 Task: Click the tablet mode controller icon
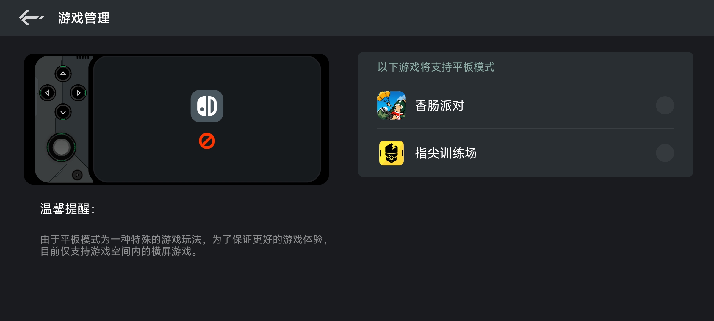207,106
